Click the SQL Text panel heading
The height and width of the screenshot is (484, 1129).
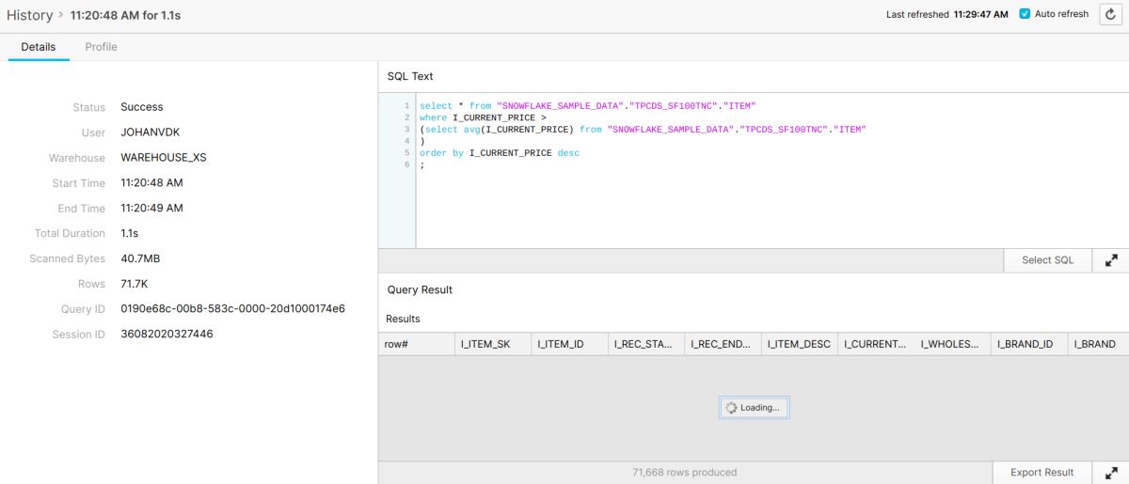pyautogui.click(x=410, y=76)
